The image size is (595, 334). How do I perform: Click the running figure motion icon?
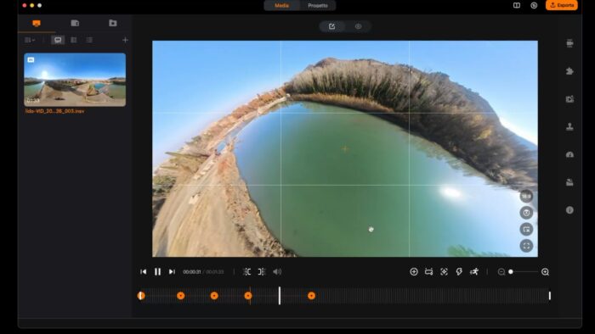pos(474,271)
